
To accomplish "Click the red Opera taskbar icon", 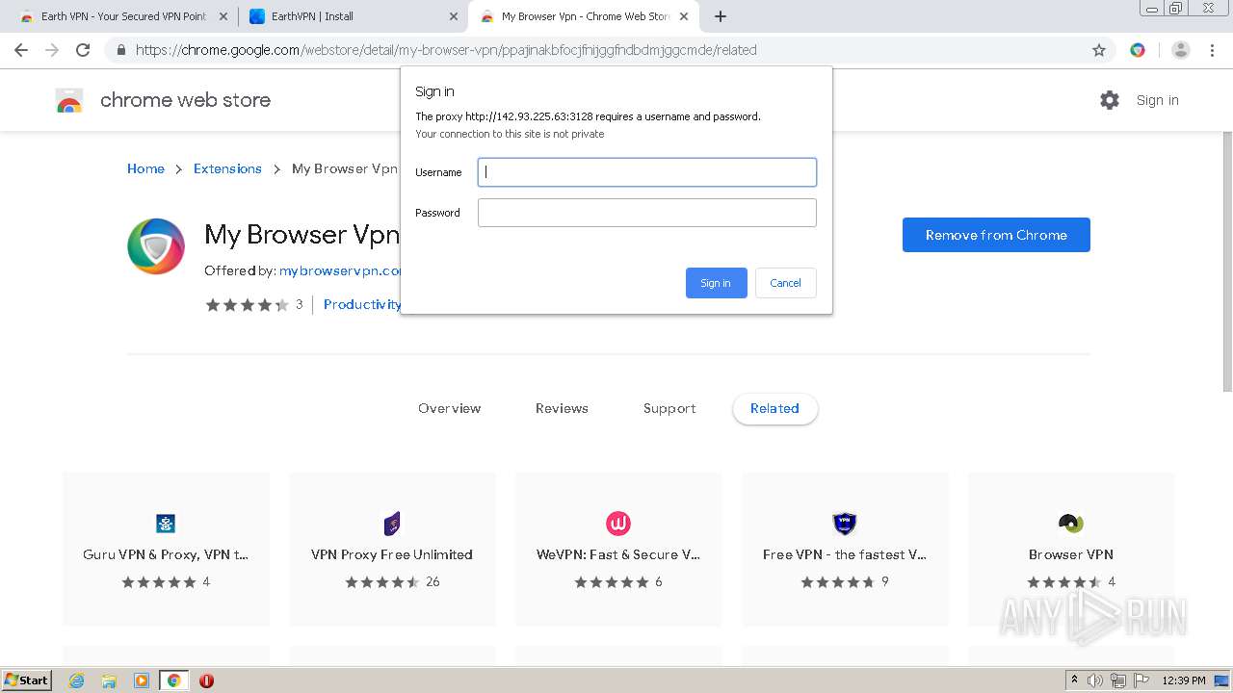I will (x=206, y=680).
